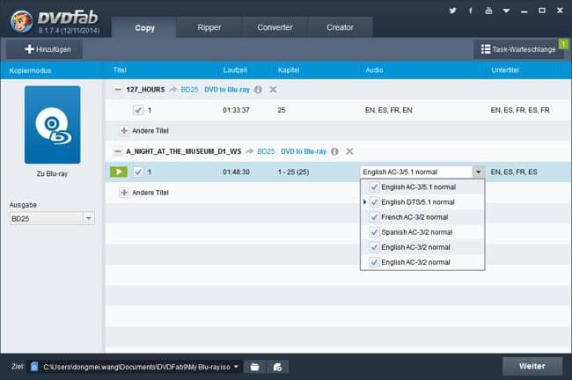Click subtitles EN, ES, FR, ES
The height and width of the screenshot is (380, 572).
(514, 172)
